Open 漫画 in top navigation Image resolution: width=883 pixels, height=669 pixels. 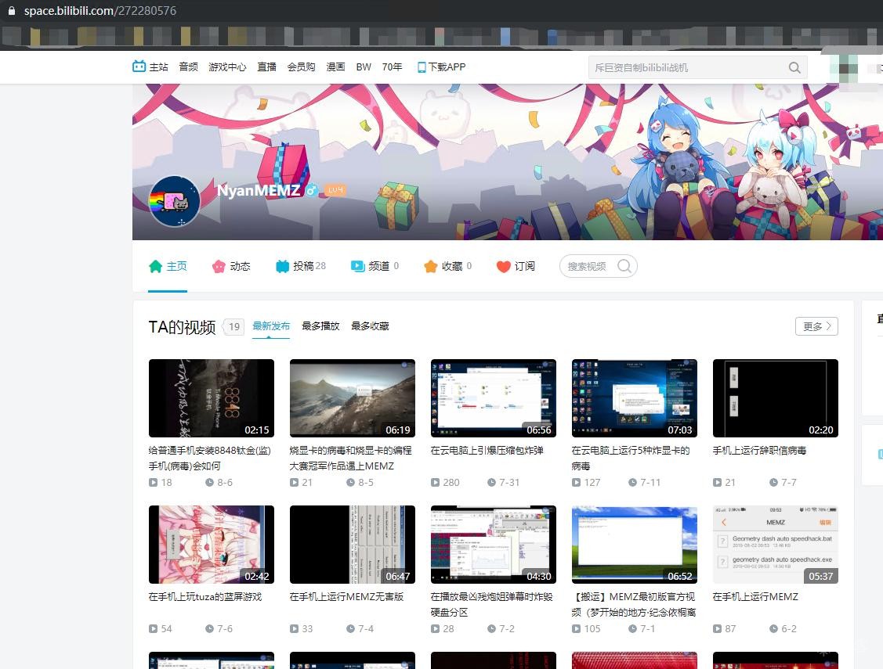pyautogui.click(x=335, y=67)
